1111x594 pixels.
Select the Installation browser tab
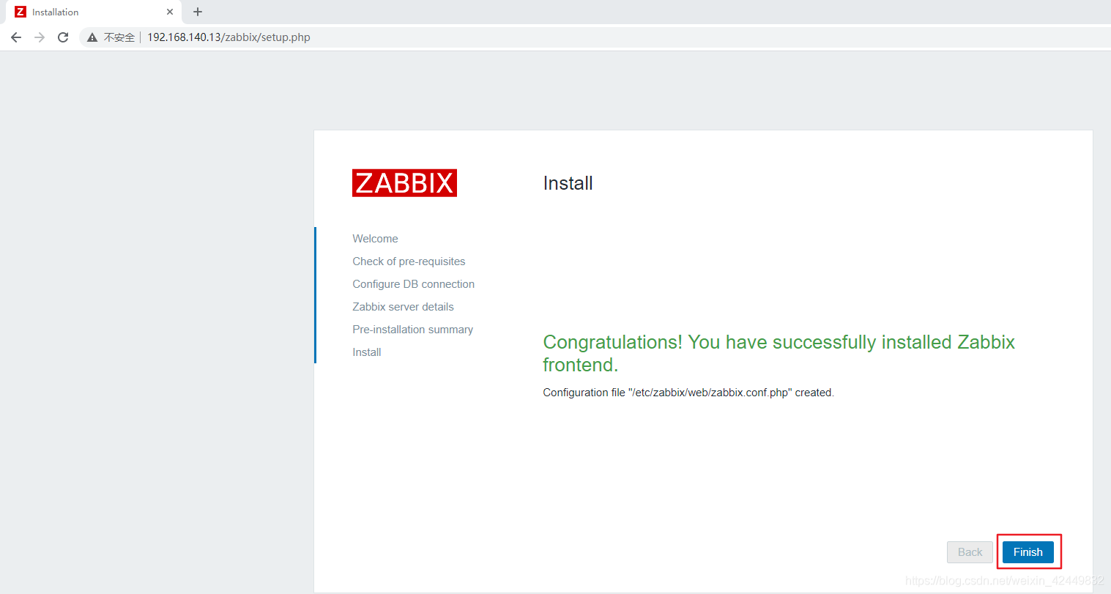coord(95,12)
